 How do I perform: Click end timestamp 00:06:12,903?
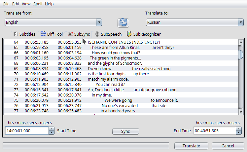[70, 79]
